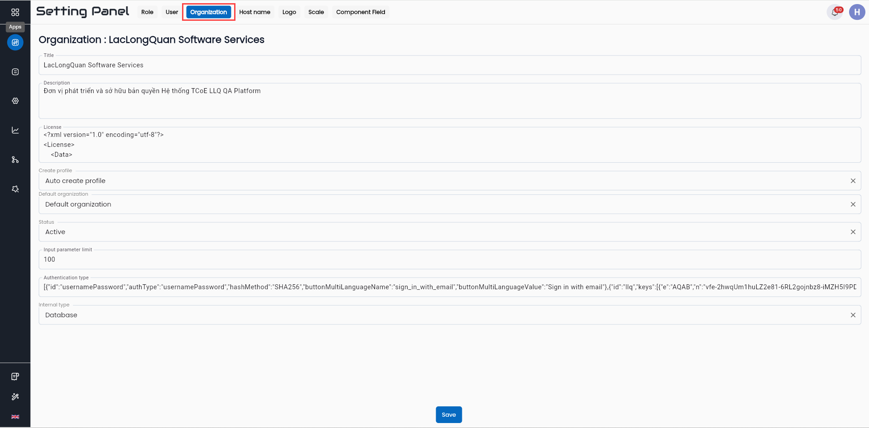Clear the Active status selection
The width and height of the screenshot is (869, 428).
tap(853, 232)
